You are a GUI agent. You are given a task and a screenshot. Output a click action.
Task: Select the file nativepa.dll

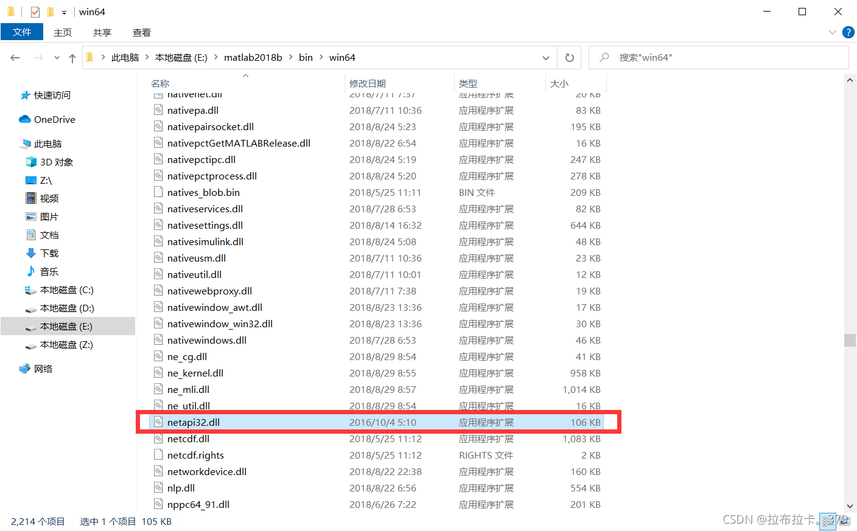point(193,110)
